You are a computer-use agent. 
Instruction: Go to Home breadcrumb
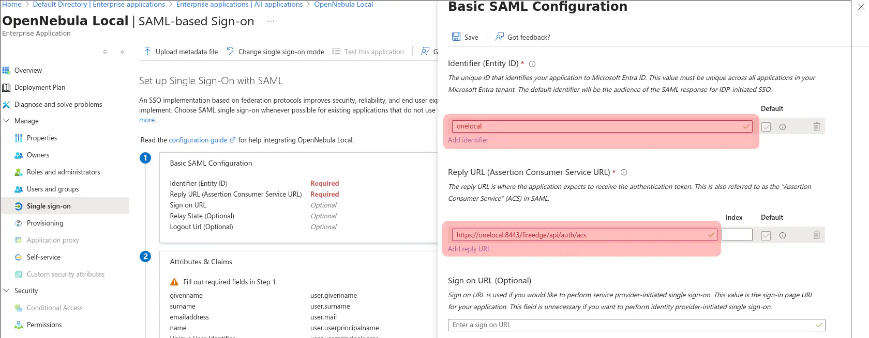(12, 4)
